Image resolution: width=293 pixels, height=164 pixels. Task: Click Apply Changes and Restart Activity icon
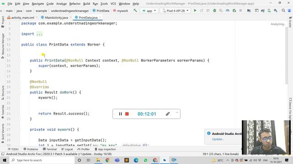201,10
